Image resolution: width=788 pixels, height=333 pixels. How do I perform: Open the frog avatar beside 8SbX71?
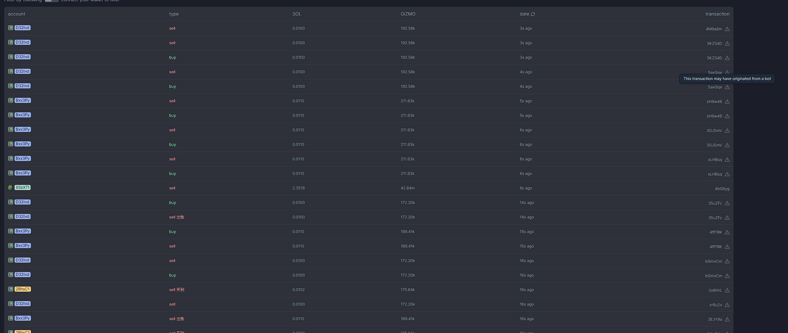10,187
